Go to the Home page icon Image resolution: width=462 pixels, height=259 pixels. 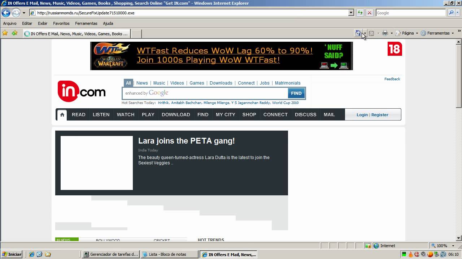(x=358, y=33)
